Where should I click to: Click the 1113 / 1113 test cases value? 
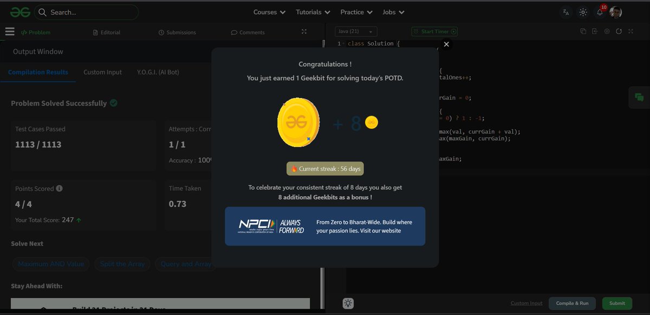click(x=38, y=144)
